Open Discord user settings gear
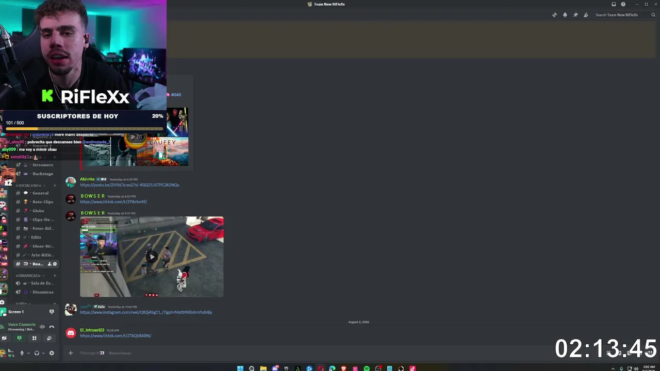The height and width of the screenshot is (371, 660). [52, 353]
